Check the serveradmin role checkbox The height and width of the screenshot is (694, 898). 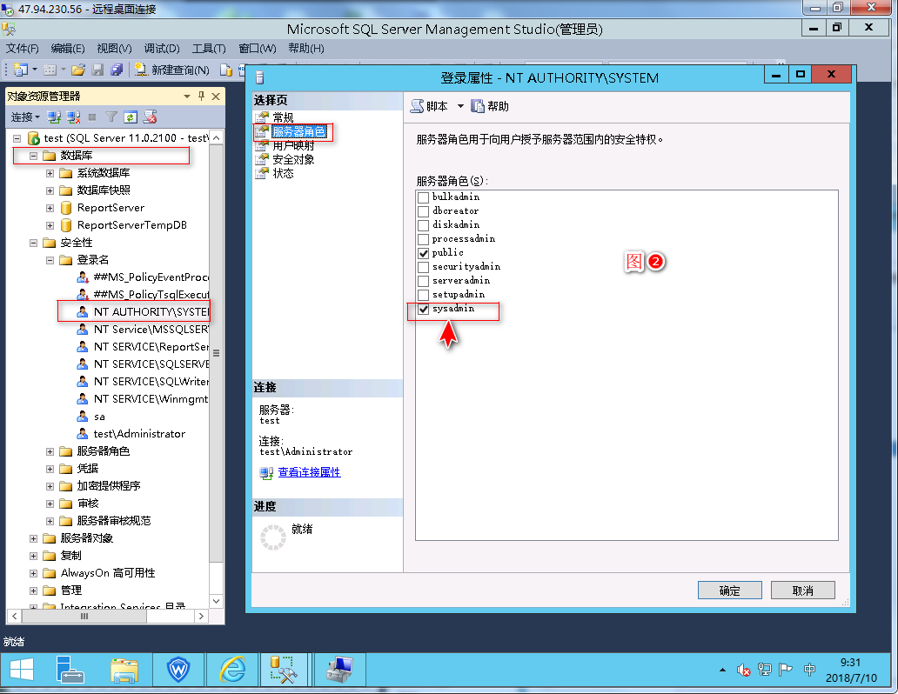(423, 281)
